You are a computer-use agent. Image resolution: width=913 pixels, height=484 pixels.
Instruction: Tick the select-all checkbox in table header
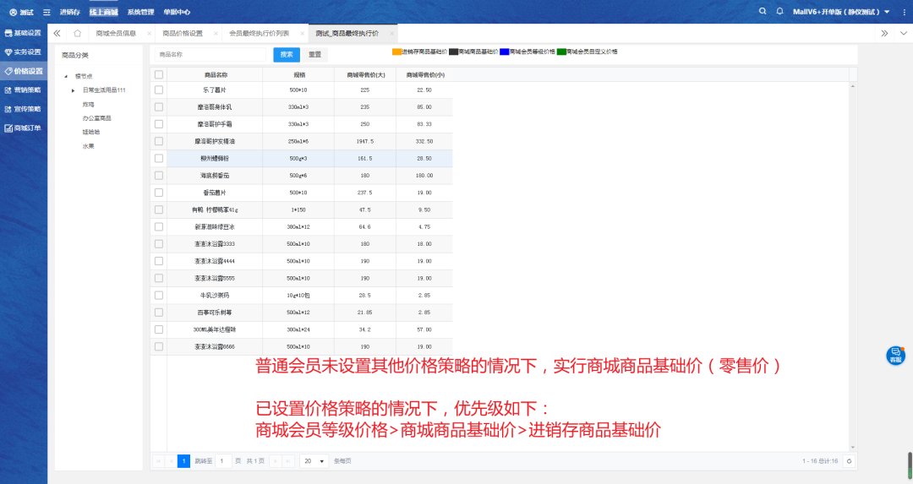(158, 74)
